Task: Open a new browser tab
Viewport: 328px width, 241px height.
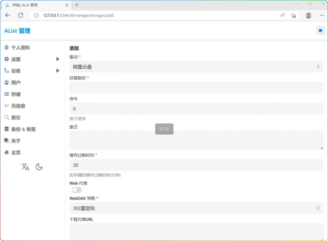Action: click(76, 5)
